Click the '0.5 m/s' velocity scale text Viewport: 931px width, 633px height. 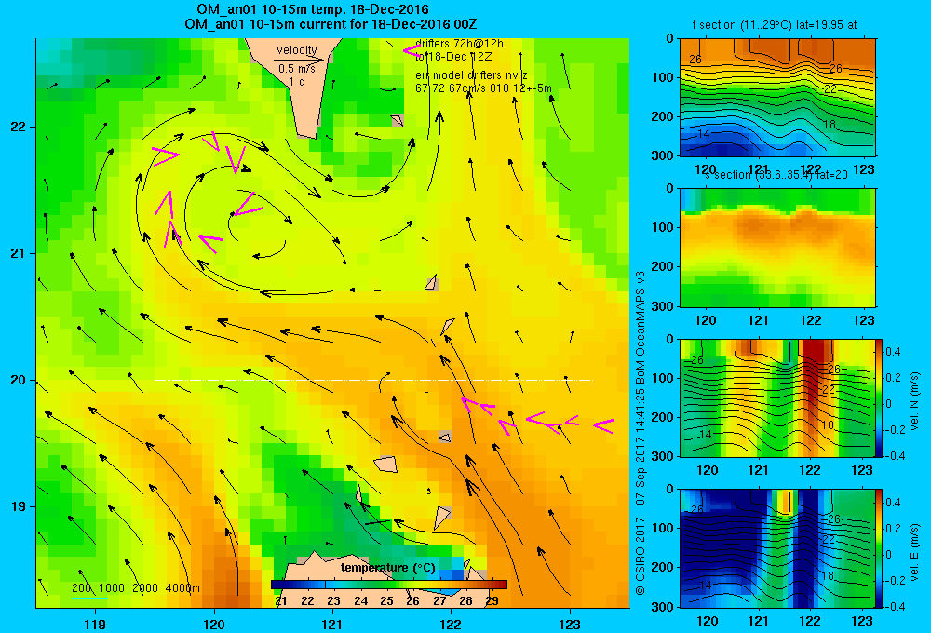297,69
